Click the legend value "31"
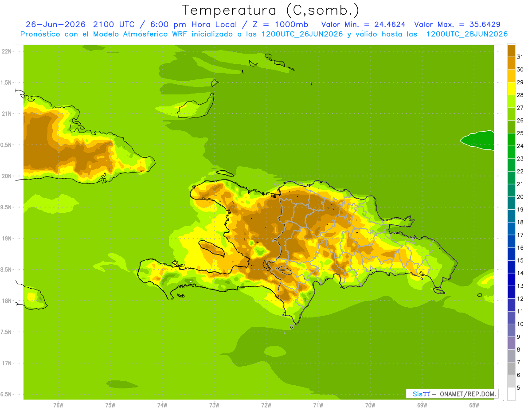 tap(520, 57)
